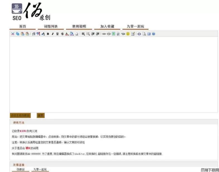Image resolution: width=219 pixels, height=172 pixels.
Task: Click the red 4191 synonym count
Action: [23, 131]
